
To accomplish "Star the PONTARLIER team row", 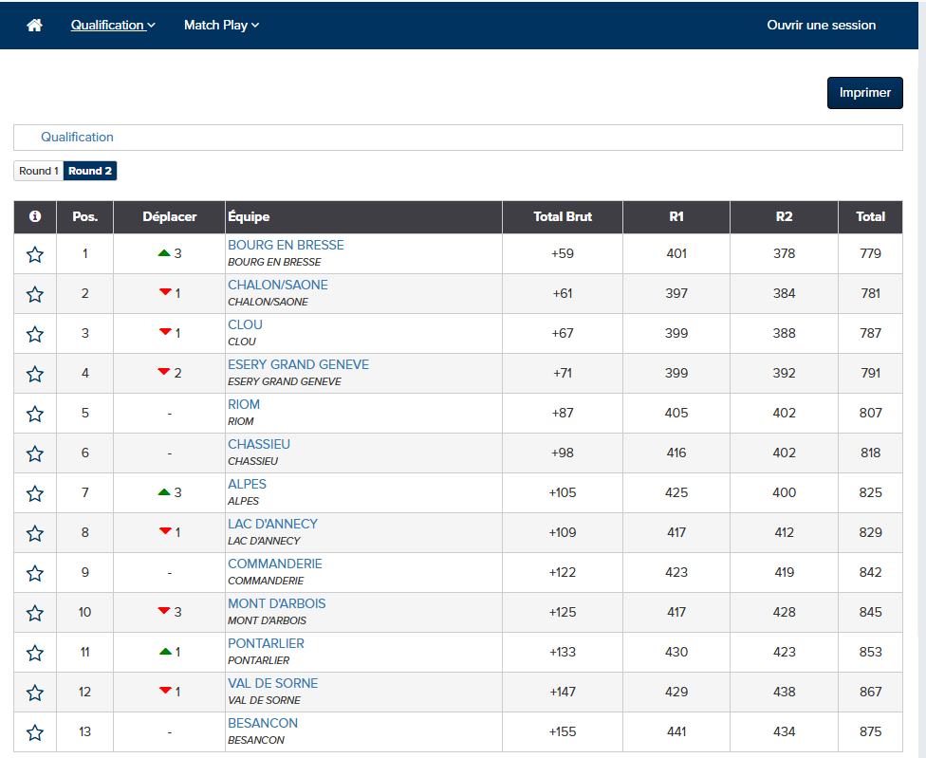I will click(35, 653).
